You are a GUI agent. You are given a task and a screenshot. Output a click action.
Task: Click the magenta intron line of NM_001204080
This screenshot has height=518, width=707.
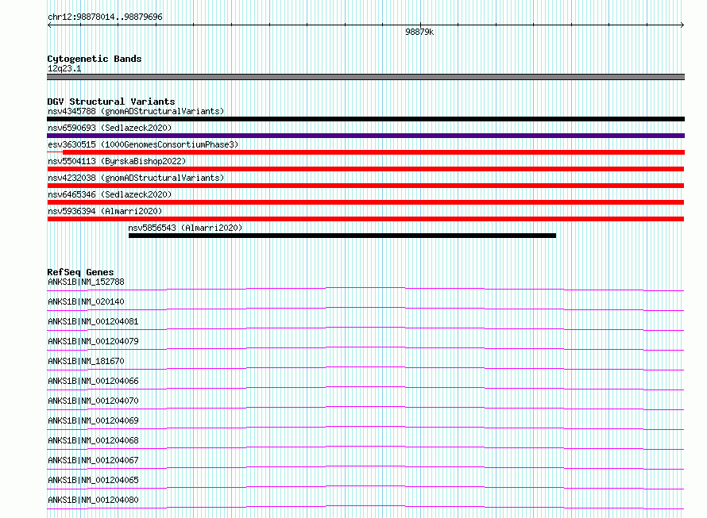(x=365, y=506)
